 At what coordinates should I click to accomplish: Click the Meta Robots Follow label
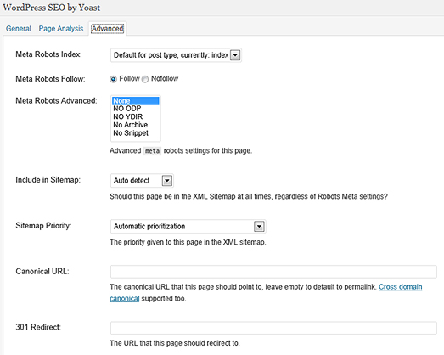click(50, 79)
